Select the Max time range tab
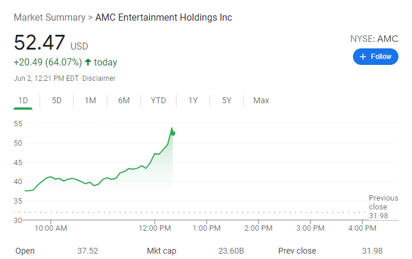412x259 pixels. point(261,100)
